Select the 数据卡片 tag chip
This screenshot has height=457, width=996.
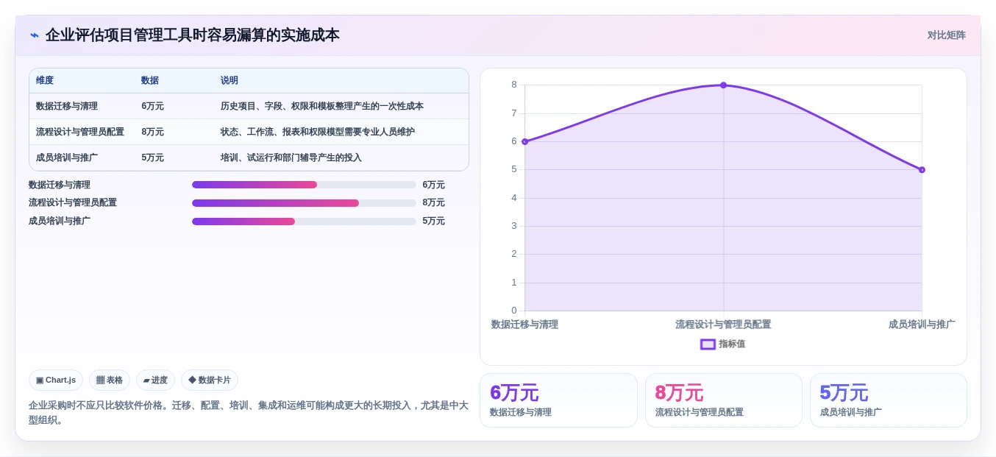pos(210,380)
